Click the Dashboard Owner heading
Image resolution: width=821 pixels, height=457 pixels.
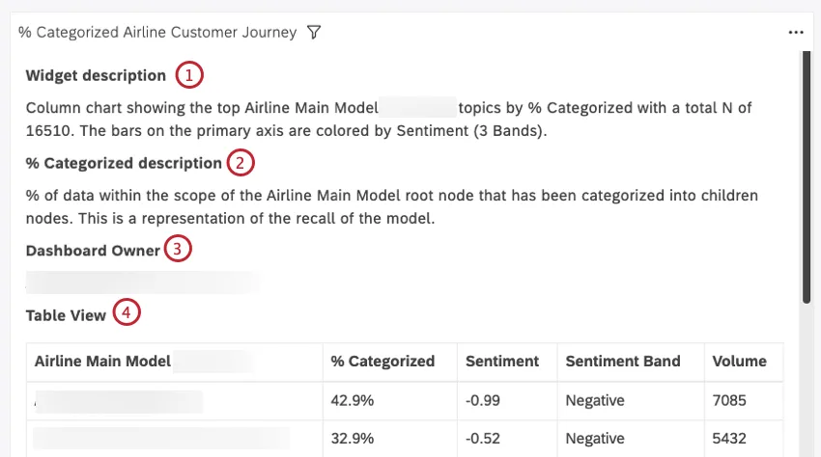(93, 250)
